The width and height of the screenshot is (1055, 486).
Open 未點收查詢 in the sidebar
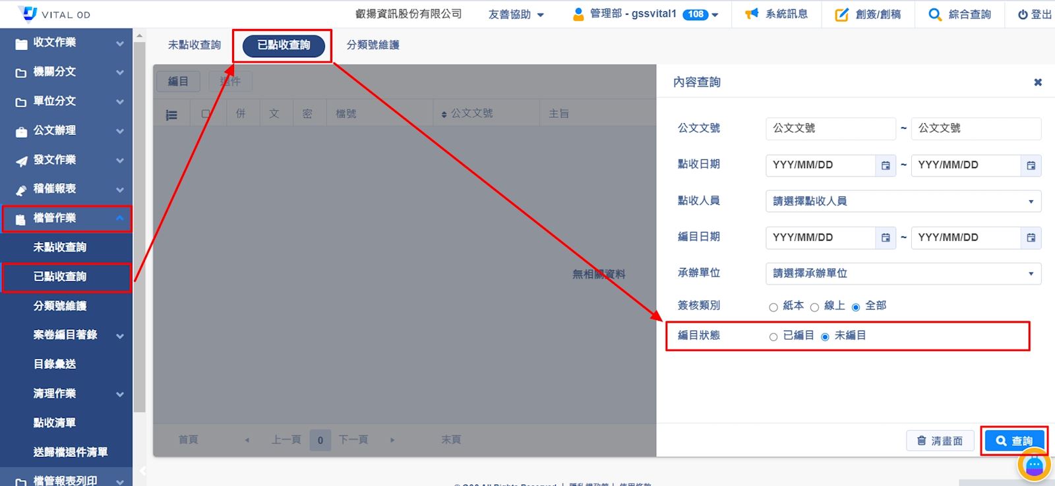pyautogui.click(x=60, y=248)
